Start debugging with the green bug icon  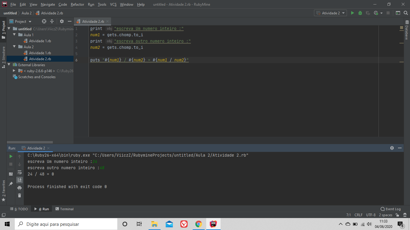[360, 13]
